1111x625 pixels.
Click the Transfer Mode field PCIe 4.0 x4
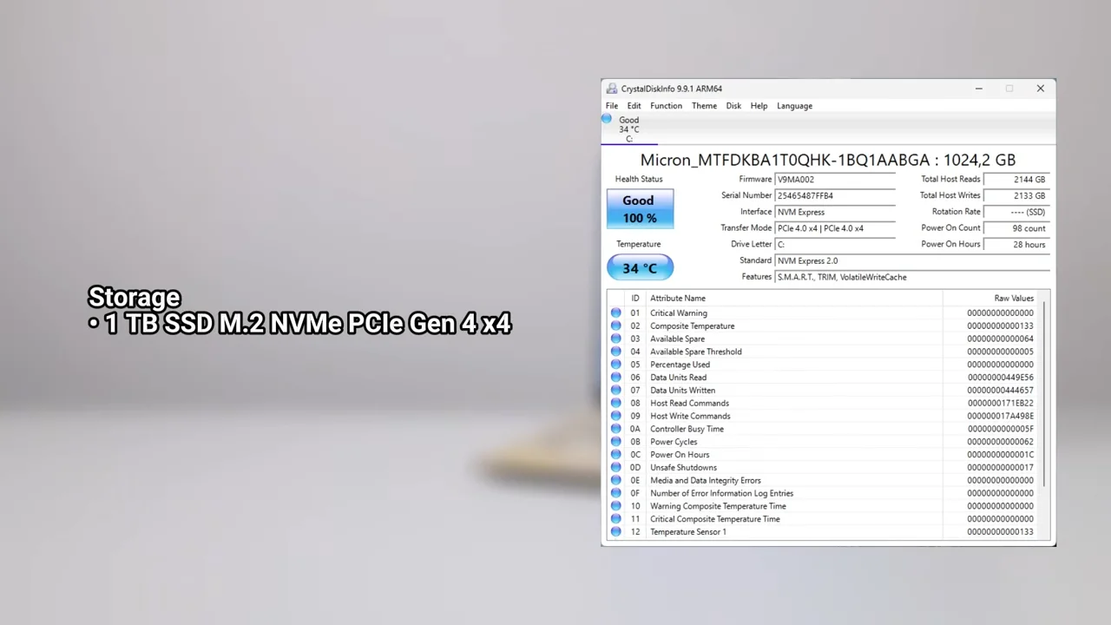[x=835, y=228]
